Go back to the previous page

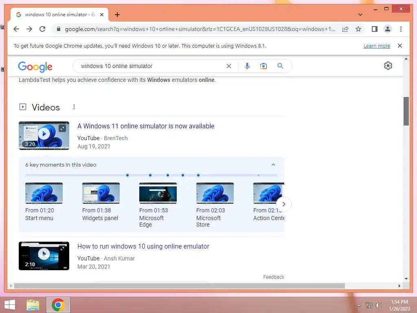[16, 29]
